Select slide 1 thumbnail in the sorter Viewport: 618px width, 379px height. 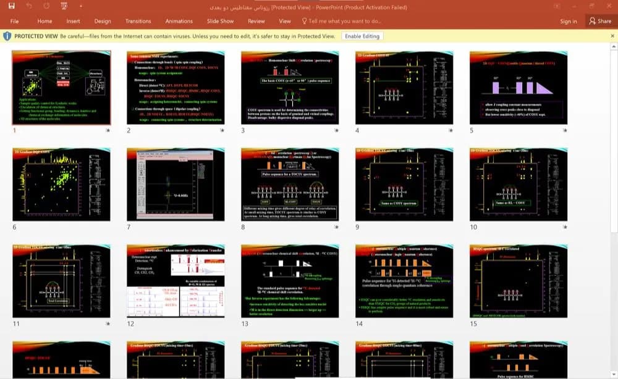[61, 88]
